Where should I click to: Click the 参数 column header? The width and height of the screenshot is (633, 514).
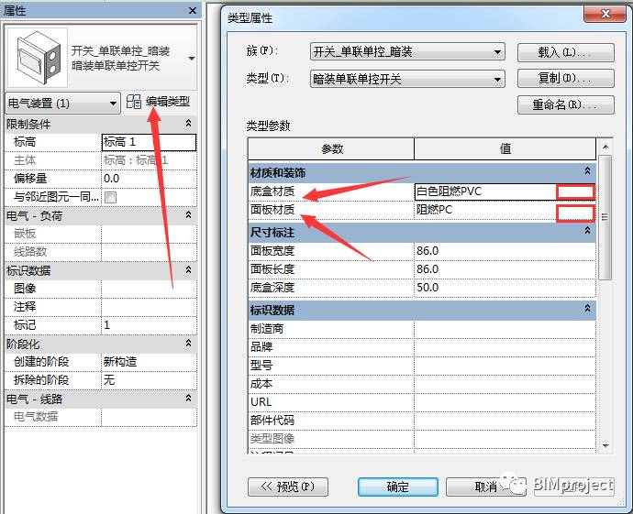click(331, 149)
